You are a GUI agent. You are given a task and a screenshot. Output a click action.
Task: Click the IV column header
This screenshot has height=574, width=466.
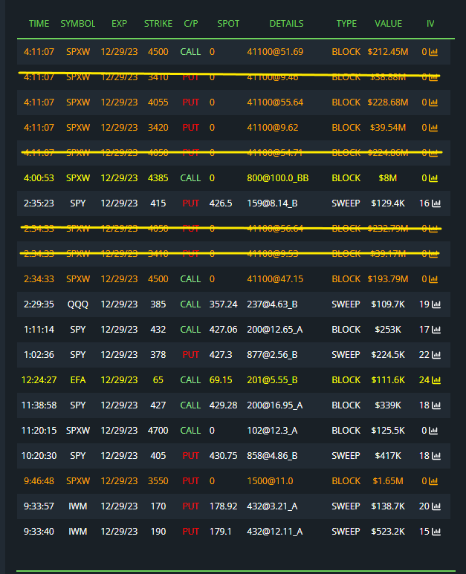pyautogui.click(x=430, y=24)
